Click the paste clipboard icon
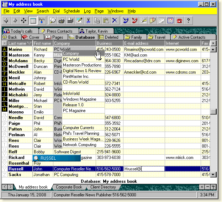This screenshot has width=222, height=202. (106, 21)
